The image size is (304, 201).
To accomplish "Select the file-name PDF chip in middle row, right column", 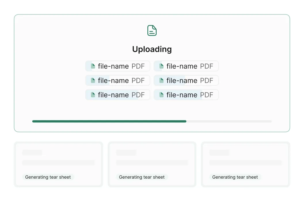I will [x=186, y=80].
